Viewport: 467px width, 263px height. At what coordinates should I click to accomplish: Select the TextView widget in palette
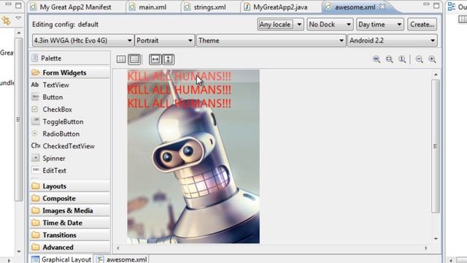pyautogui.click(x=55, y=85)
